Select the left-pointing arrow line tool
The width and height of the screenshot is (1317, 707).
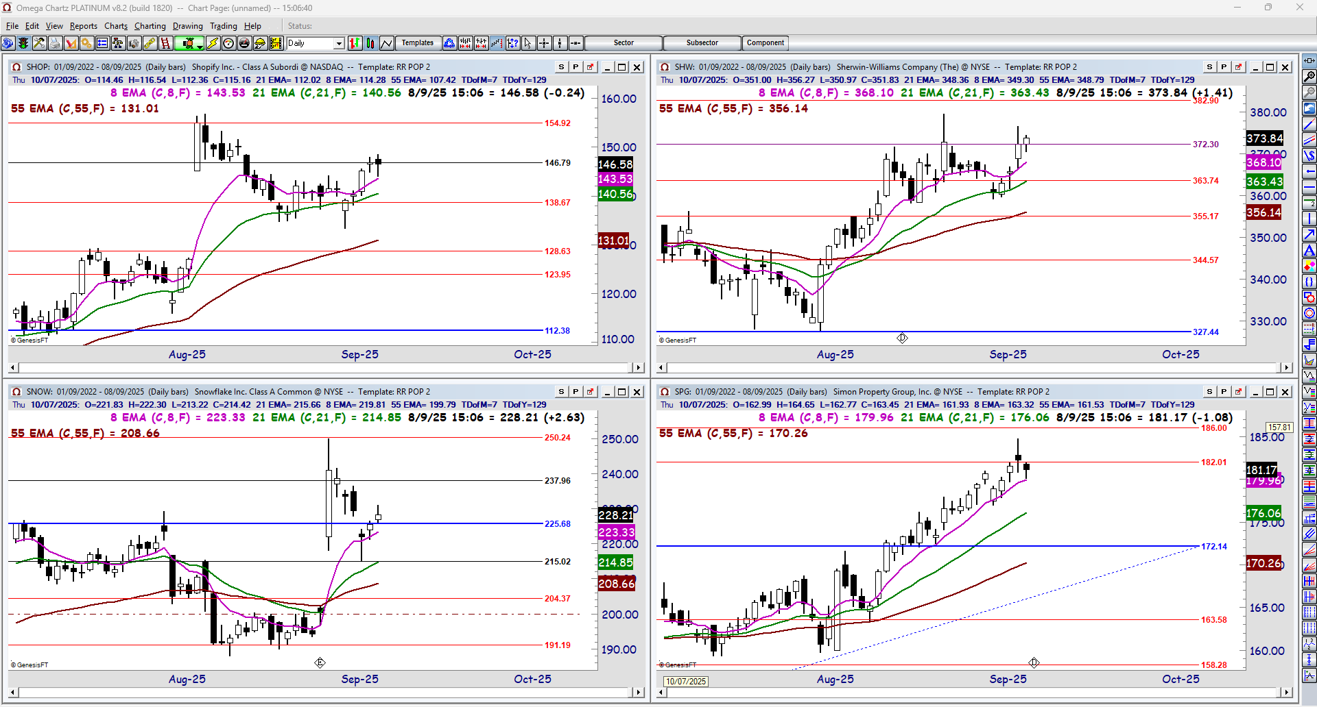click(1309, 171)
